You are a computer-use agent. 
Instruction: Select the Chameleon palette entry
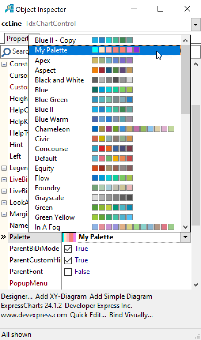(52, 129)
